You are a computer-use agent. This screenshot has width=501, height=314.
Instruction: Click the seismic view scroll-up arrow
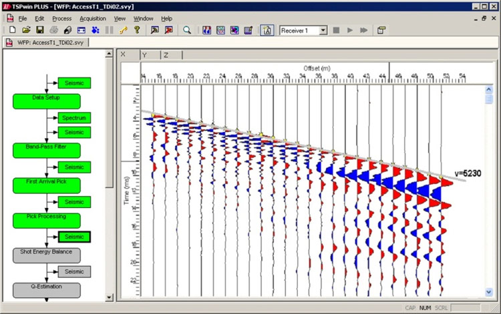(x=489, y=89)
